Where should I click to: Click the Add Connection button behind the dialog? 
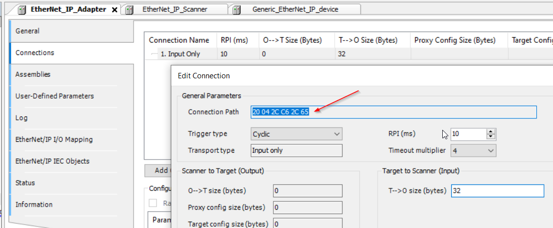coord(158,171)
